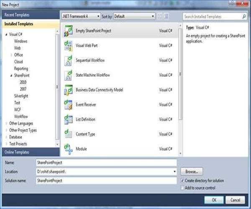Viewport: 251px width, 209px height.
Task: Click the Cancel button
Action: [x=235, y=200]
